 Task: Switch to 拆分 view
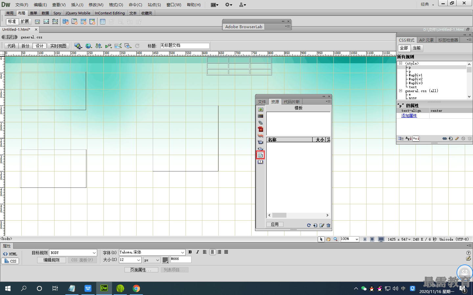pos(25,46)
